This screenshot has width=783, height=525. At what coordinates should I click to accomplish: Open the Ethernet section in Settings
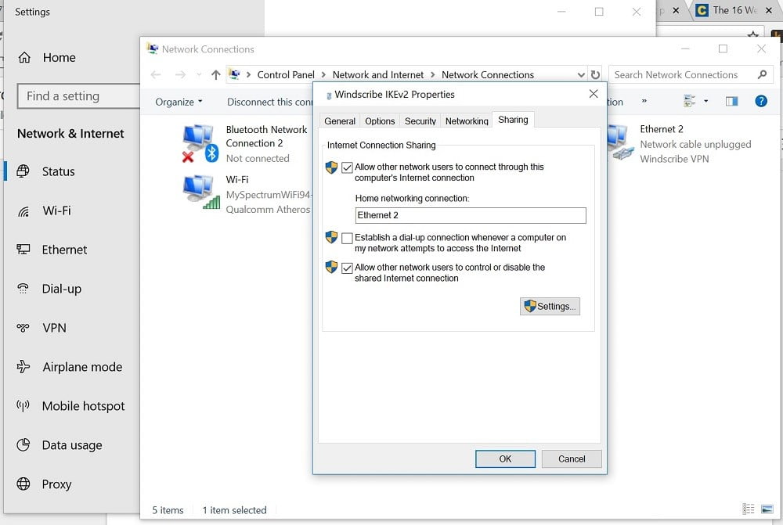64,250
